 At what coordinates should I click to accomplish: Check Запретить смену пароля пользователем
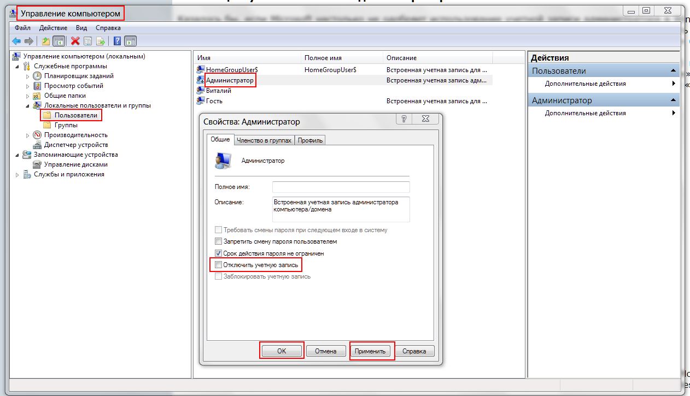[x=219, y=241]
